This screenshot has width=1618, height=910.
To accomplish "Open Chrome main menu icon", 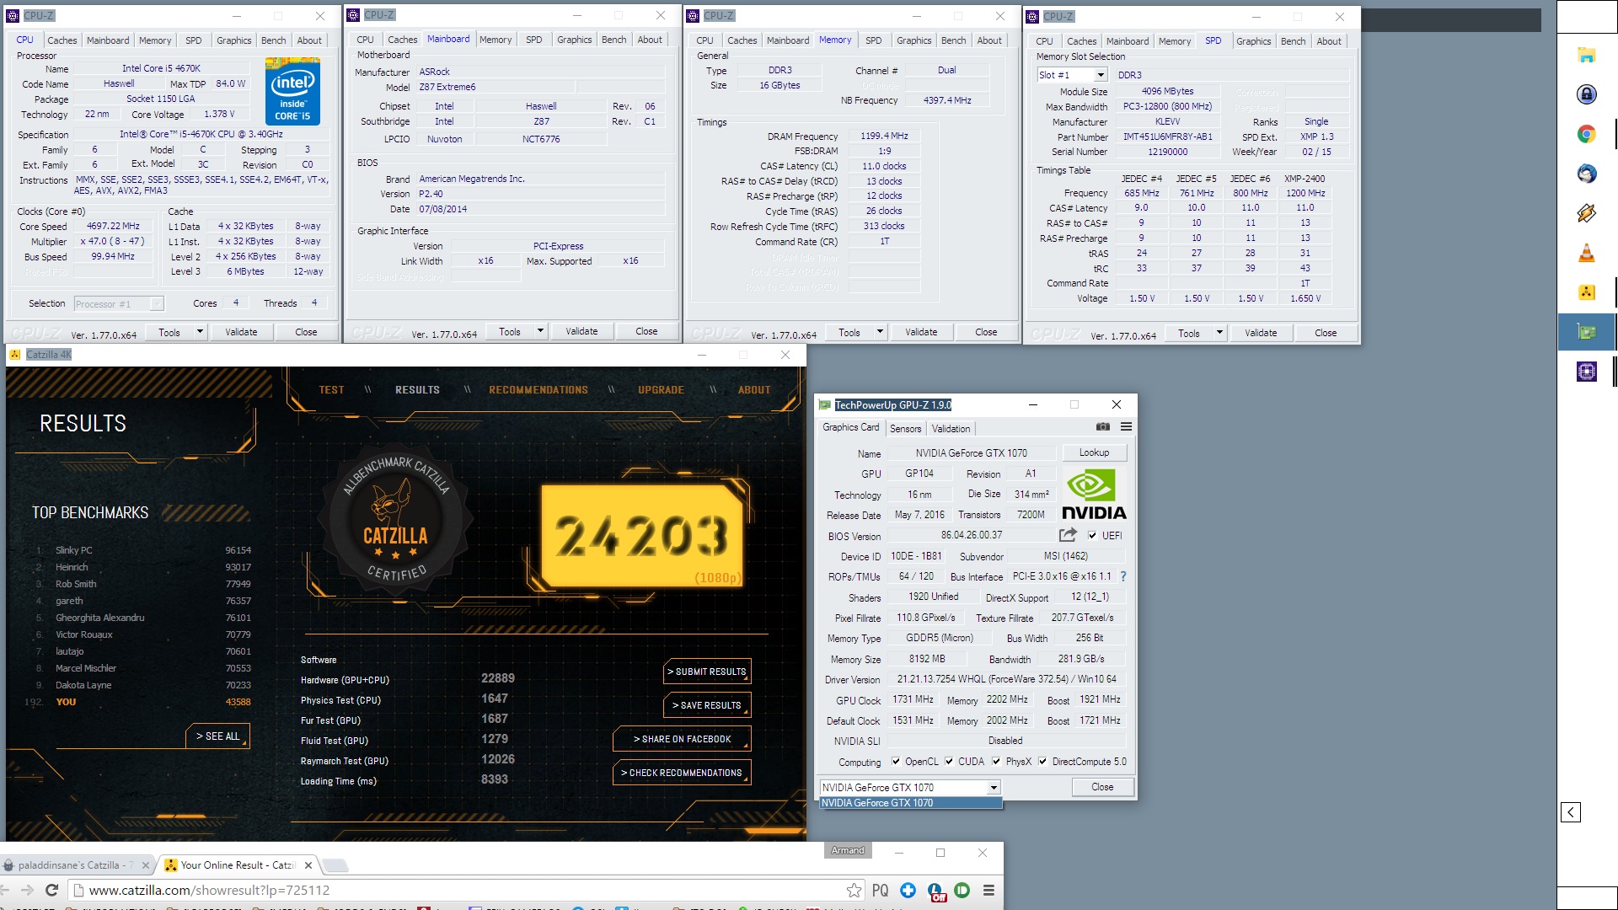I will click(988, 890).
